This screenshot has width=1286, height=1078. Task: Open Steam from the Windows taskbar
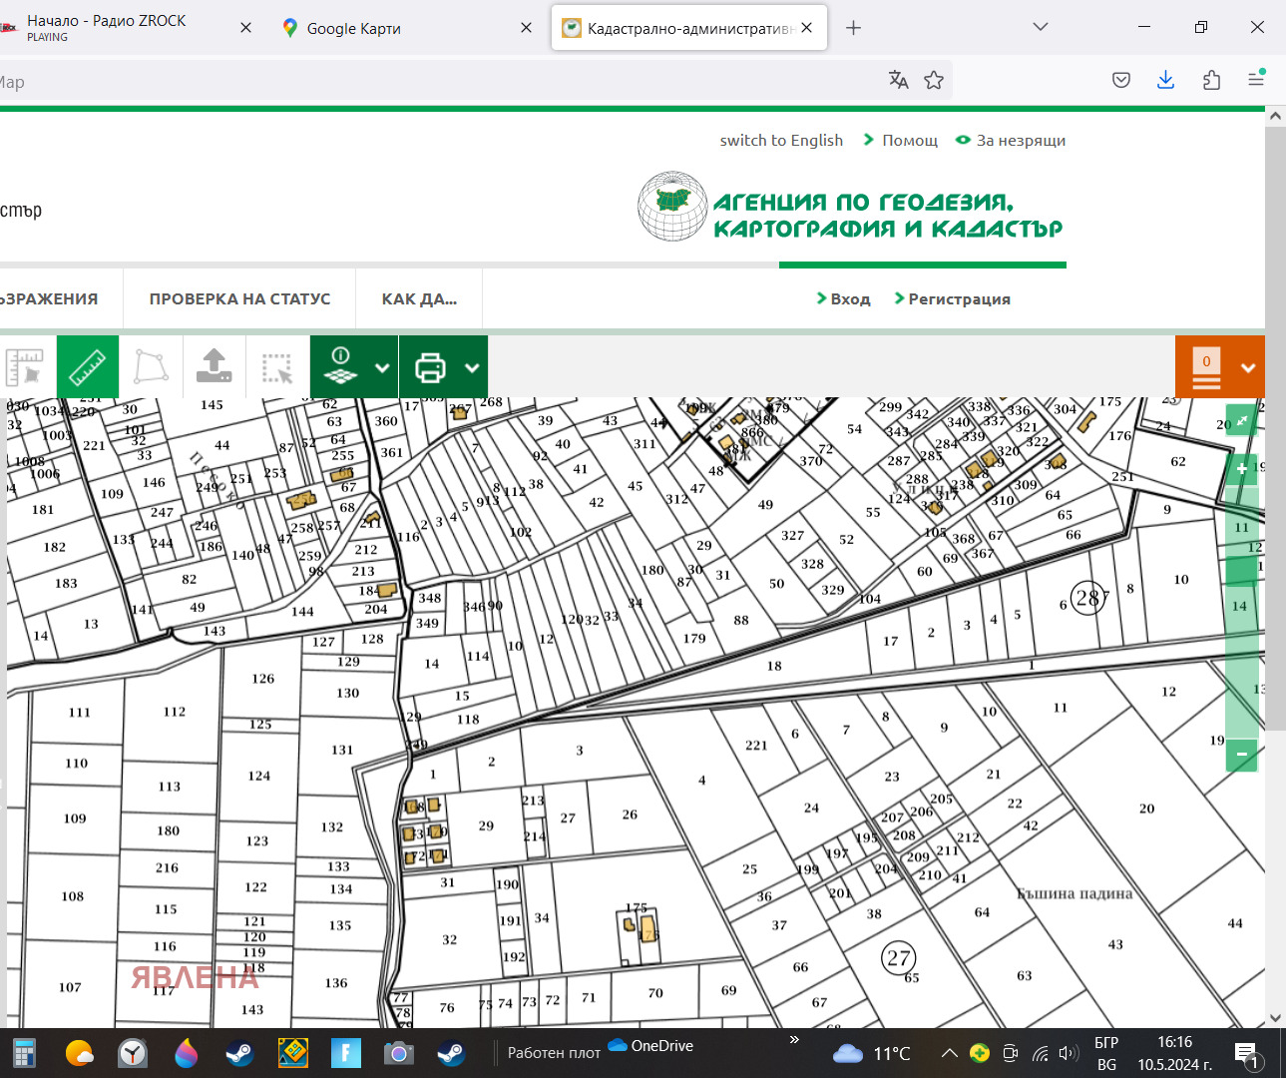tap(239, 1053)
